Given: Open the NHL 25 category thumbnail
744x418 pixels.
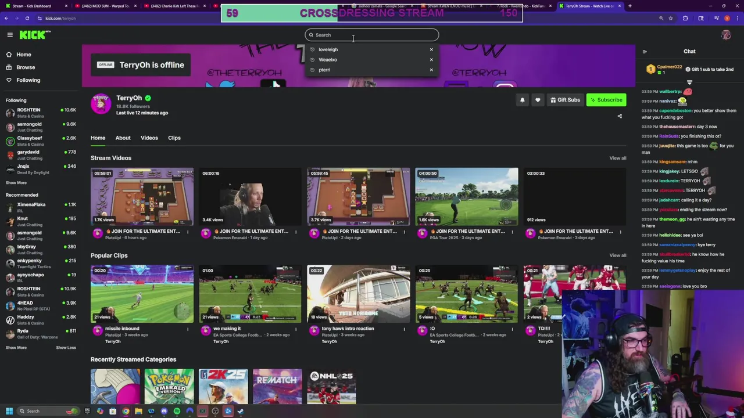Looking at the screenshot, I should pos(331,386).
